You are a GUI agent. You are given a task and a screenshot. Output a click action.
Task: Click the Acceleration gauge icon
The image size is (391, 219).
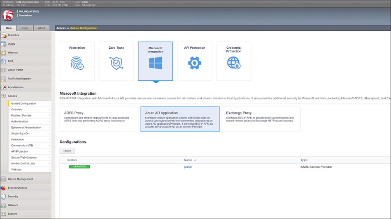tap(3, 87)
